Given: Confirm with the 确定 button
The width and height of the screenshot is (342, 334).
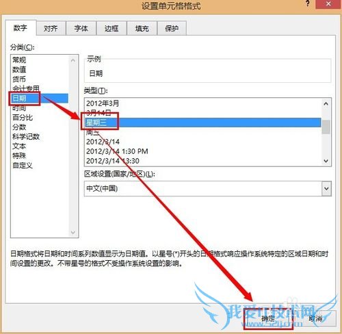Looking at the screenshot, I should click(268, 318).
